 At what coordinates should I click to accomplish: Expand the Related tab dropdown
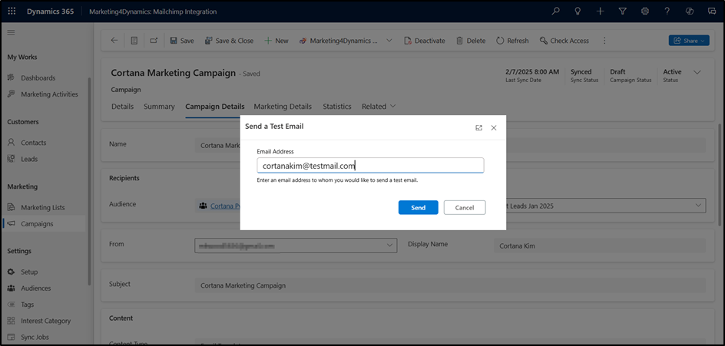point(379,106)
